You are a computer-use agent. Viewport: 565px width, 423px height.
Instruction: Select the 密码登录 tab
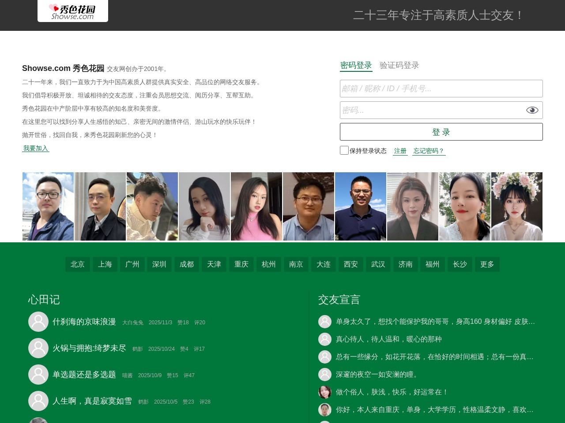coord(356,65)
